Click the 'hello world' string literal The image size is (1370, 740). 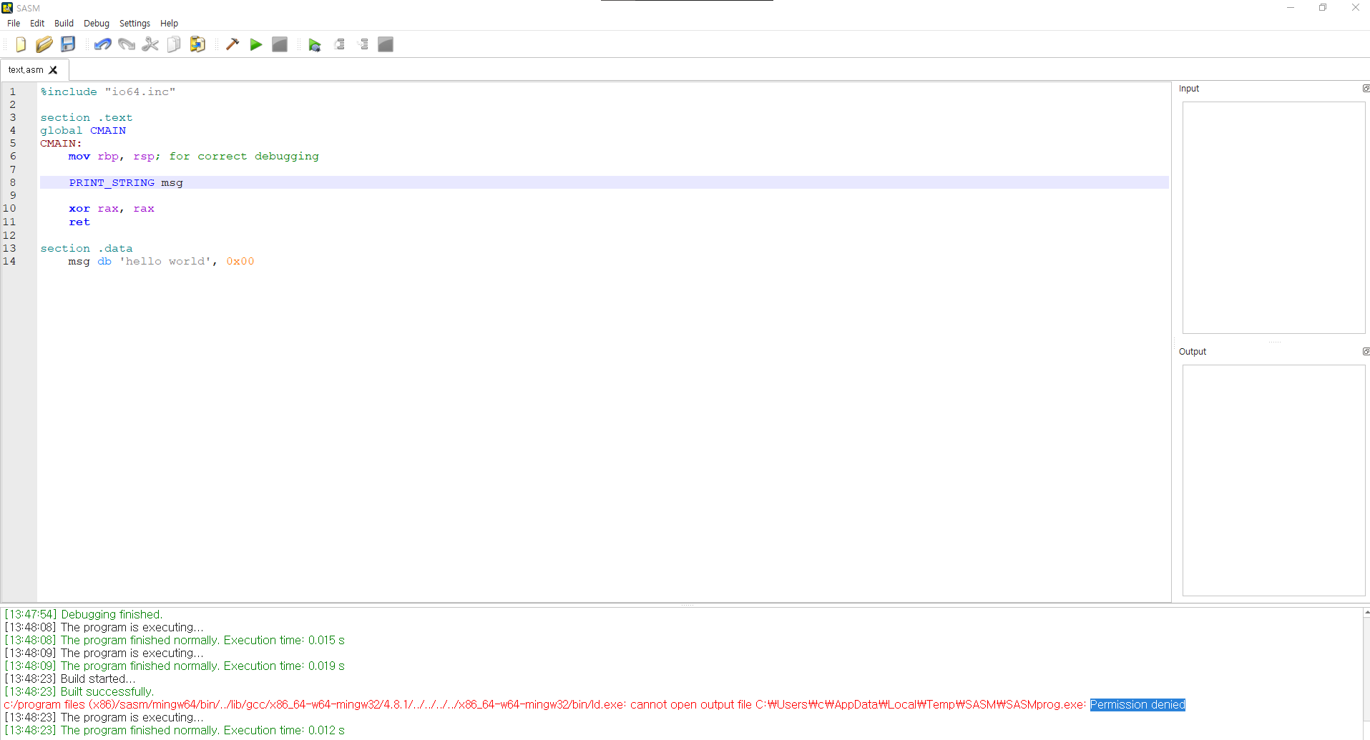point(165,262)
